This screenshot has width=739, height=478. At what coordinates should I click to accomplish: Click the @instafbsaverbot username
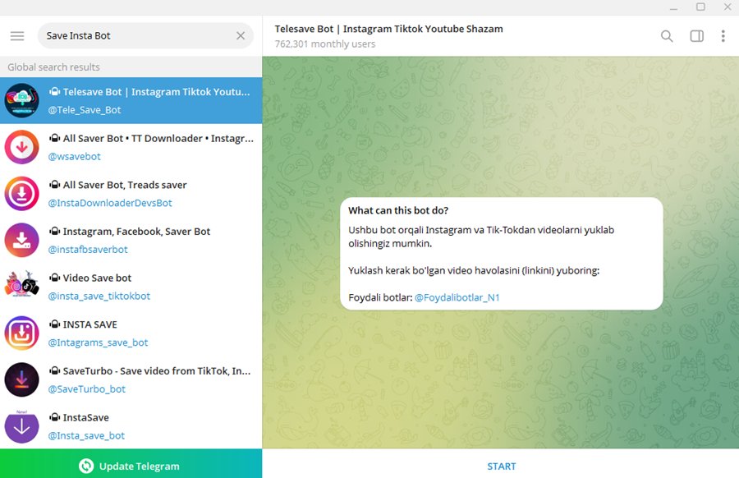[x=88, y=250]
